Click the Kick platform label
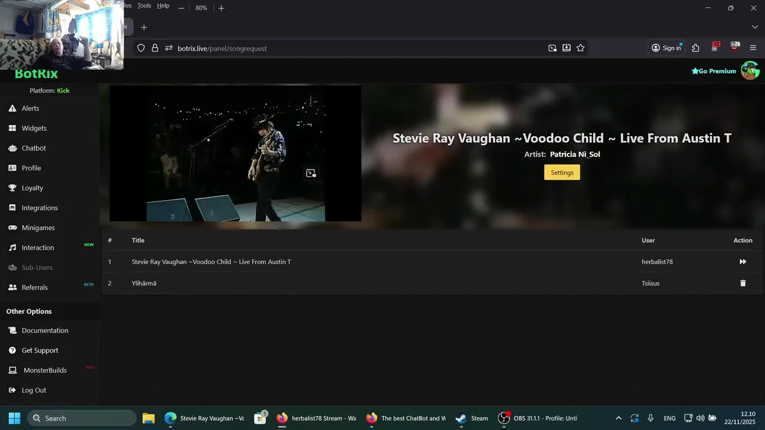Screen dimensions: 765x430 click(63, 91)
